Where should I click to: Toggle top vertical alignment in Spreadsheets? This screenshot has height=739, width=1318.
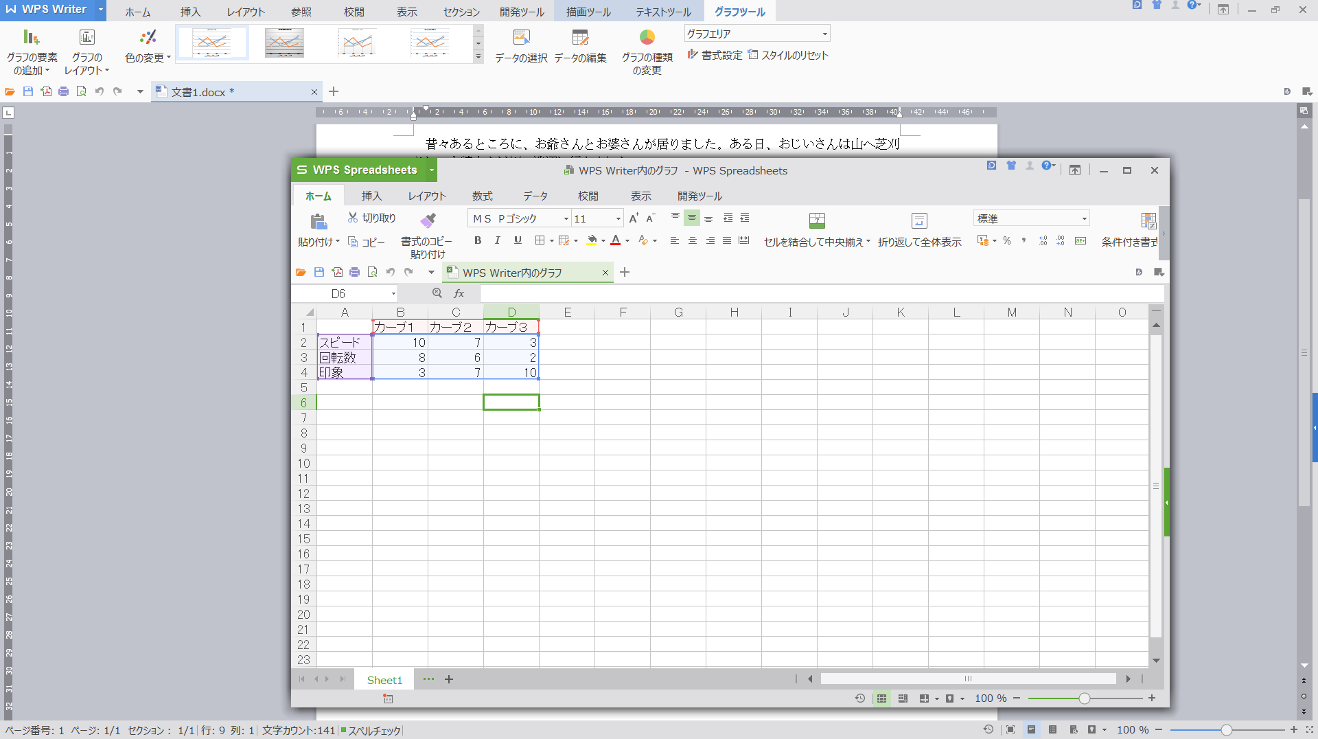pos(675,218)
